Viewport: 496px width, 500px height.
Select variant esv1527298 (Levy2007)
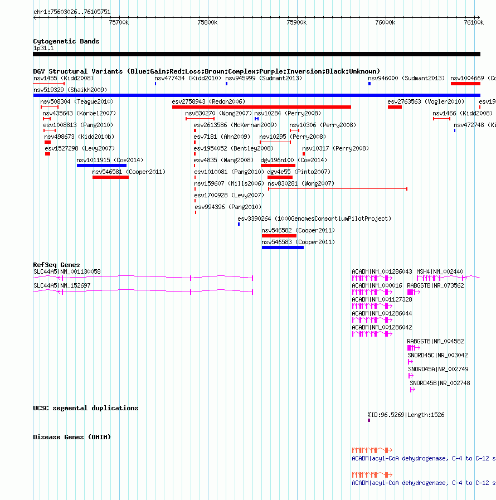pos(80,149)
